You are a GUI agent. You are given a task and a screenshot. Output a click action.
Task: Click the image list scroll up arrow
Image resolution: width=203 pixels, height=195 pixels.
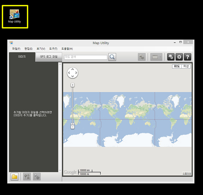(x=60, y=64)
